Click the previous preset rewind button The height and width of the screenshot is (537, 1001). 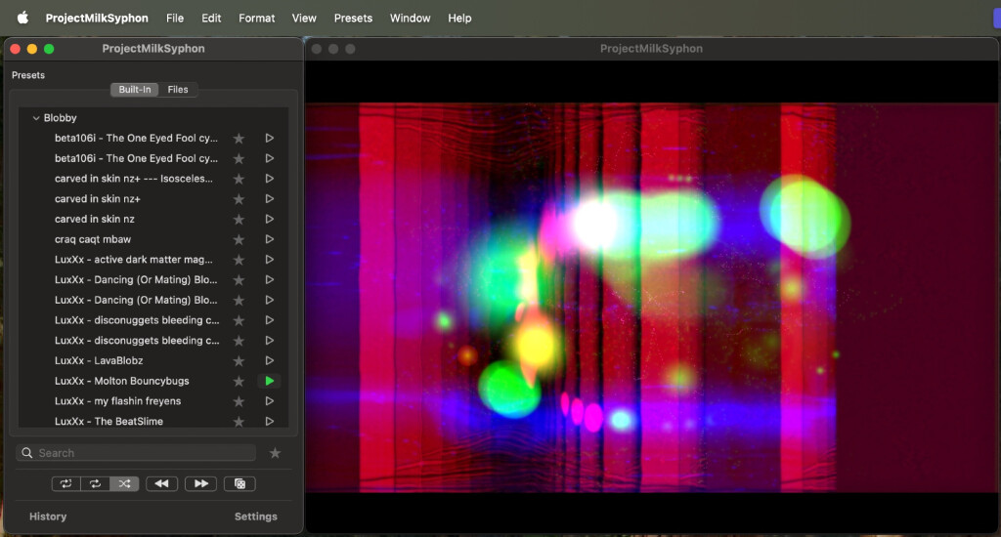coord(162,483)
